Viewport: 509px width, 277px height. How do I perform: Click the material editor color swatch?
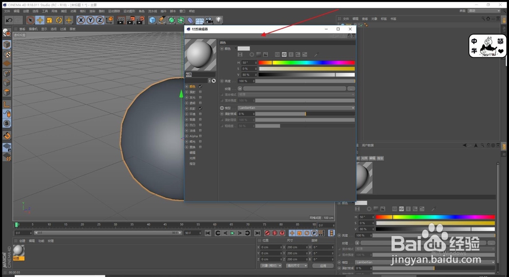click(244, 48)
